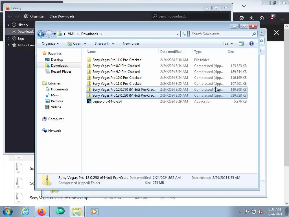Expand the arrow after Downloads breadcrumb
289x217 pixels.
101,34
